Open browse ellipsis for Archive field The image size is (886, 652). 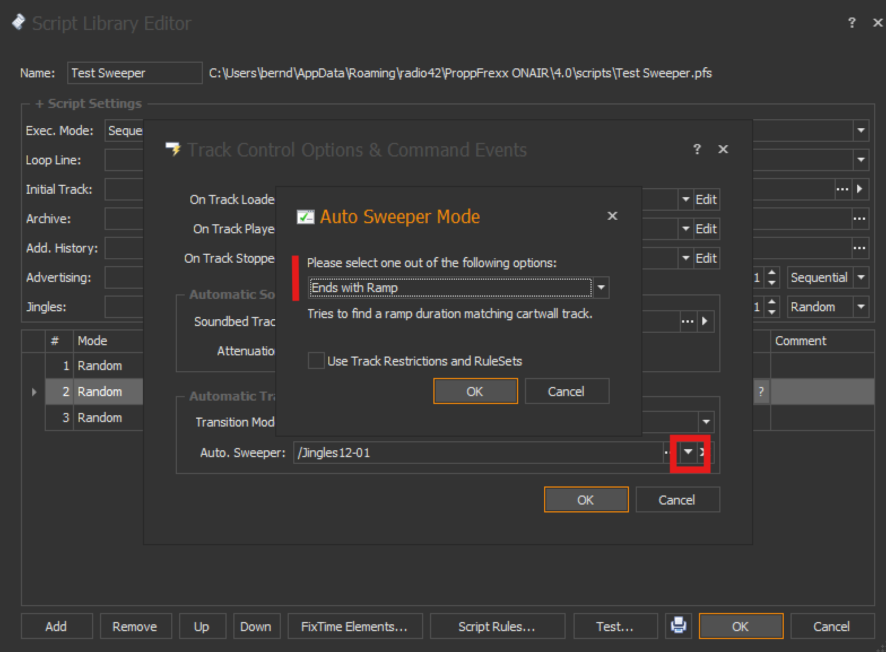tap(859, 219)
